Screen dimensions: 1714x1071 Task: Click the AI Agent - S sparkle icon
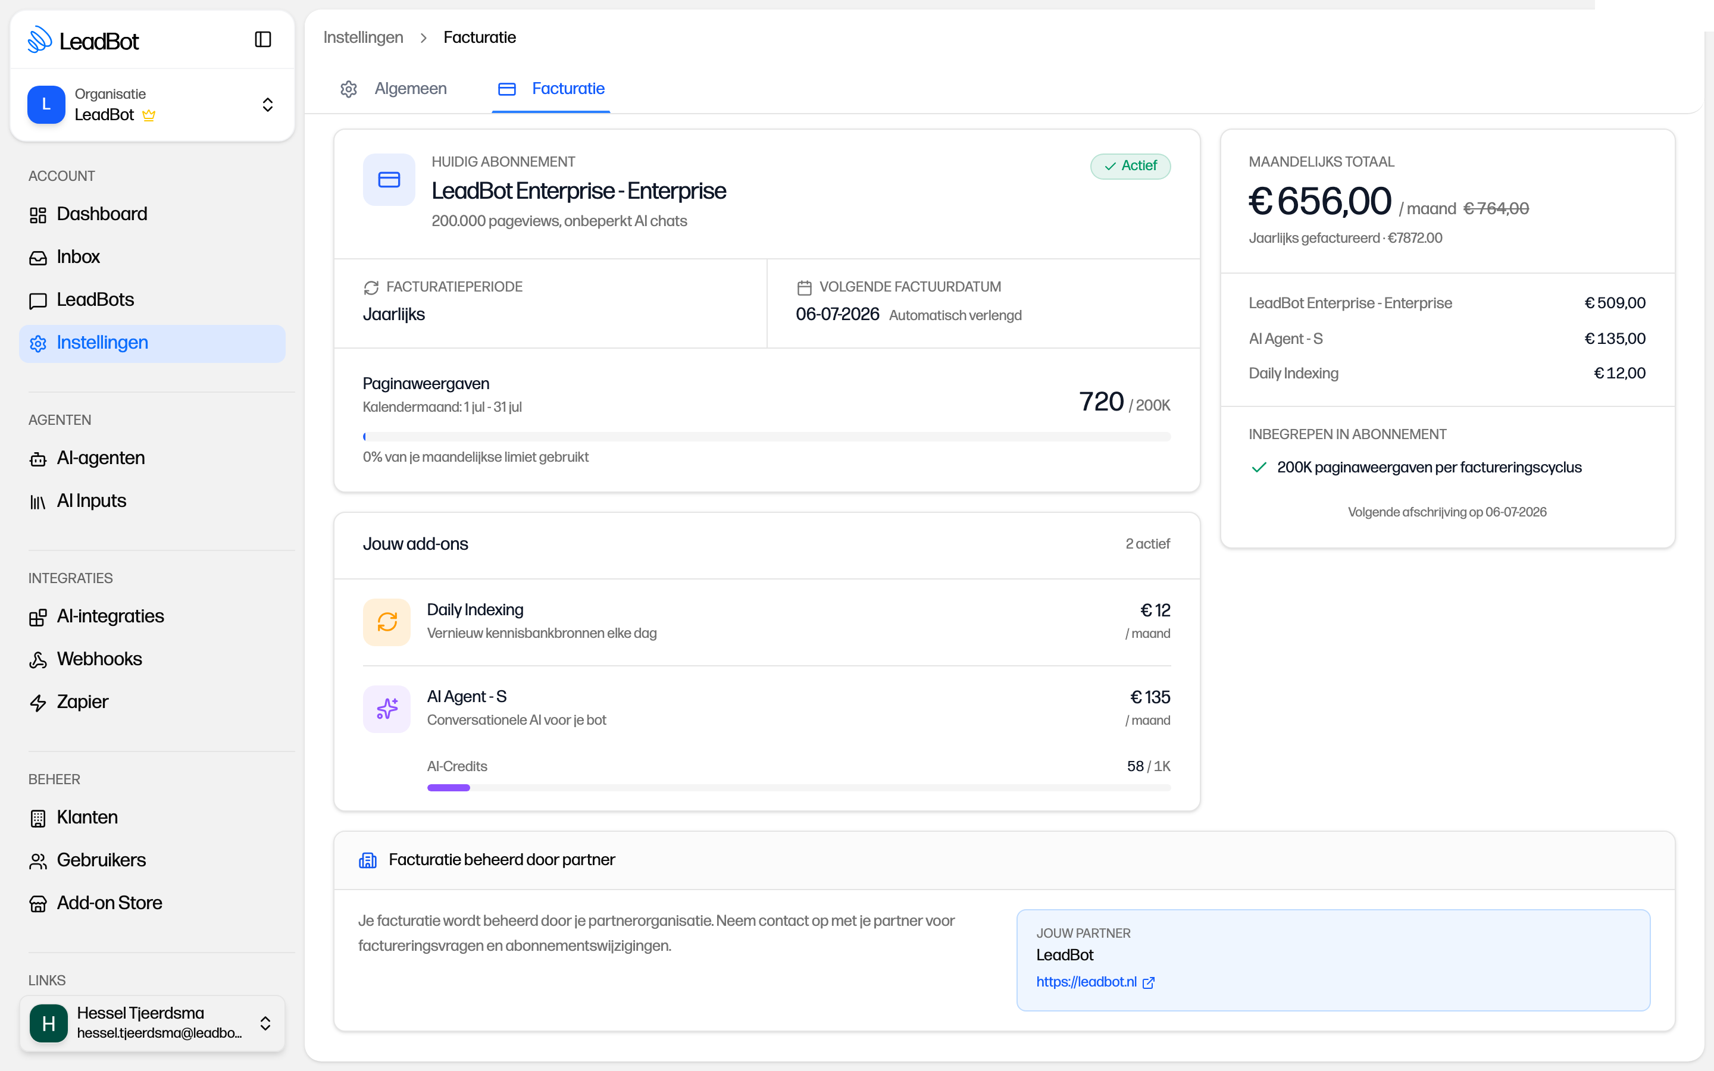[x=387, y=709]
